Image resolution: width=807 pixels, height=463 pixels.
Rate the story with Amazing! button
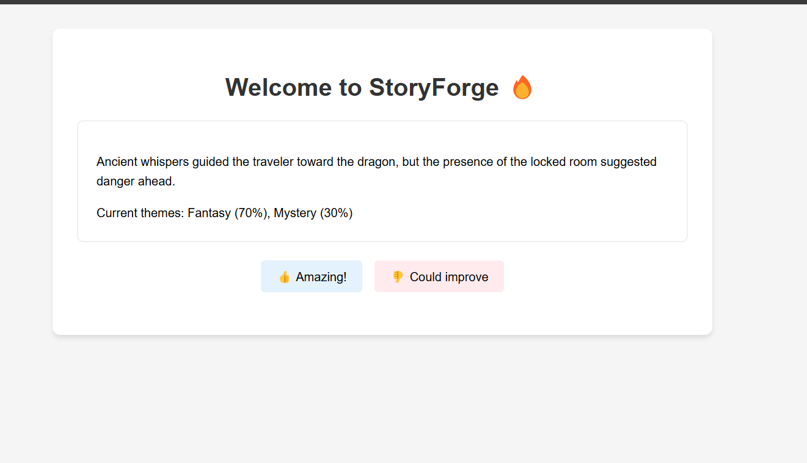tap(312, 276)
